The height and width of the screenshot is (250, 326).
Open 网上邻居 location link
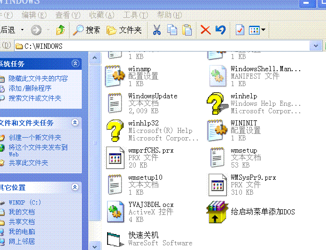(x=22, y=241)
